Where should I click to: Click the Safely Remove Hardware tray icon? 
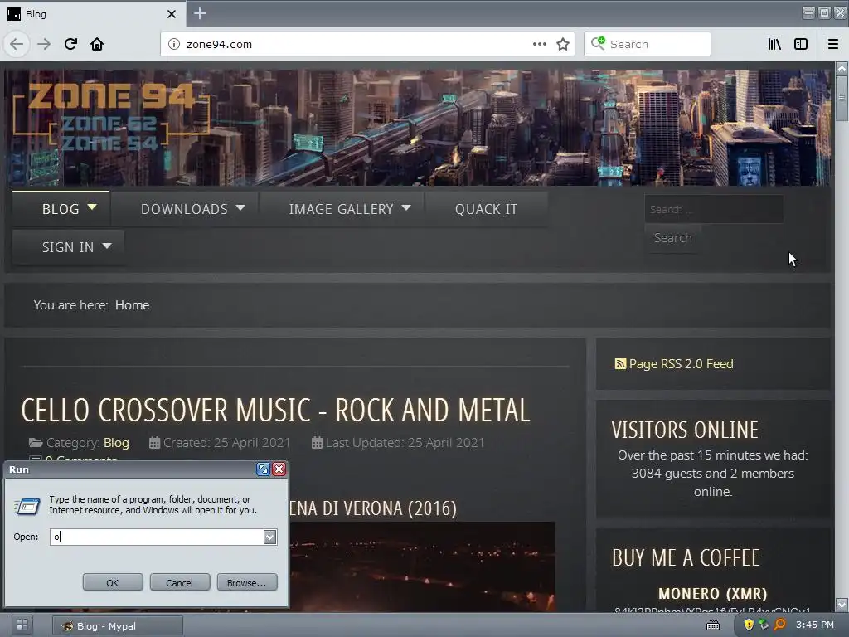pos(764,625)
